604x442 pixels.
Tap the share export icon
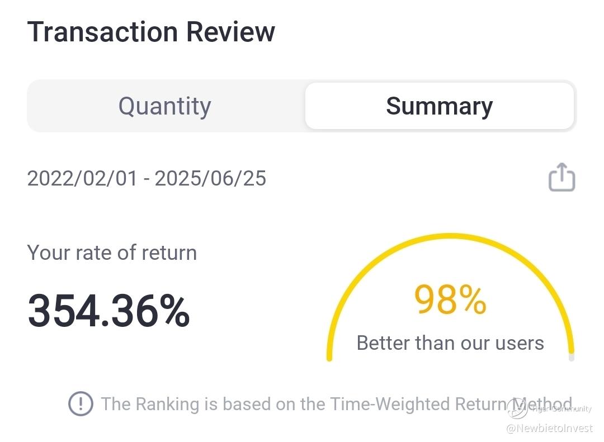pyautogui.click(x=561, y=178)
